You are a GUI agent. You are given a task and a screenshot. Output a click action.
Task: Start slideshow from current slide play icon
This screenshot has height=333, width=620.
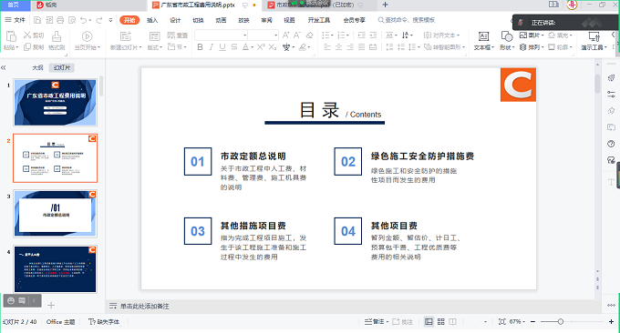coord(87,36)
